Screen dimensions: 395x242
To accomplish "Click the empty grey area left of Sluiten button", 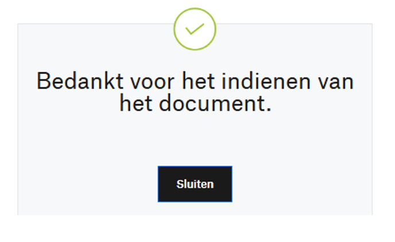I will tap(88, 184).
